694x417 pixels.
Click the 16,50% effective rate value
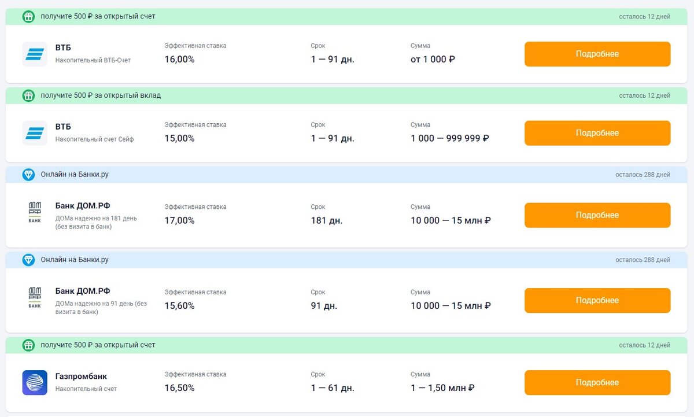[179, 388]
